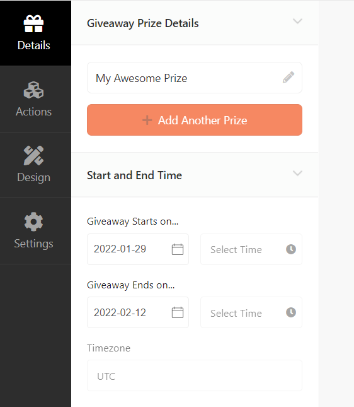This screenshot has width=354, height=407.
Task: Collapse the Start and End Time chevron
Action: [297, 173]
